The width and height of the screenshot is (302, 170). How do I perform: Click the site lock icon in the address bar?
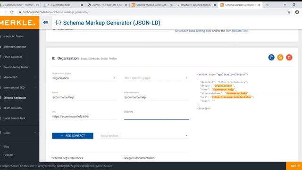point(20,12)
